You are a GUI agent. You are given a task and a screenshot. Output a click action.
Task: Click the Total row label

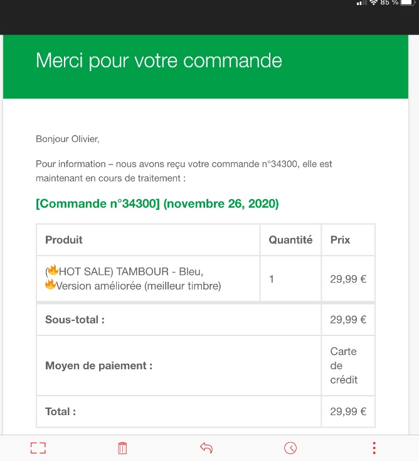tap(60, 411)
